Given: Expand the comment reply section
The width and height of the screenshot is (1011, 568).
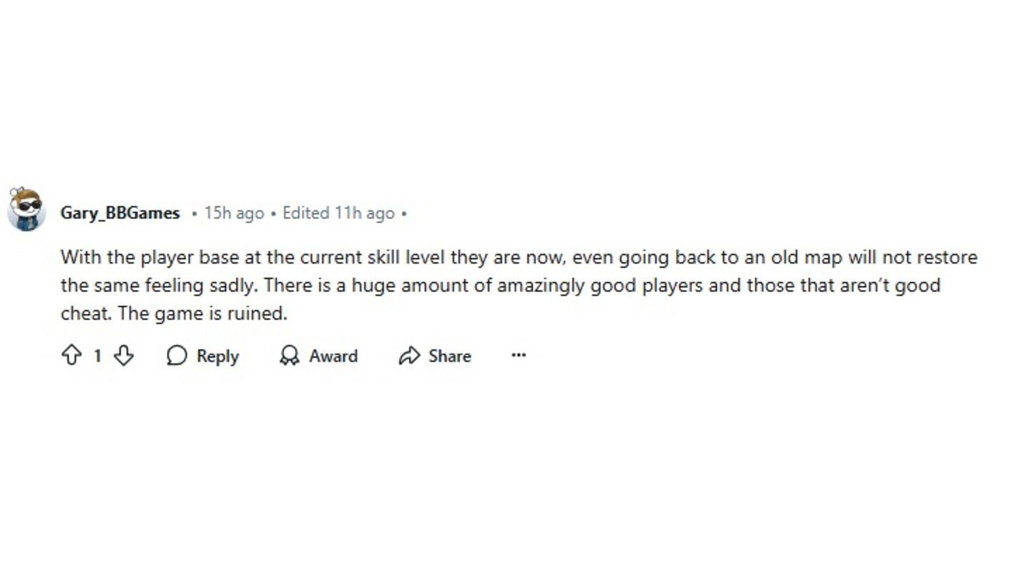Looking at the screenshot, I should click(203, 356).
